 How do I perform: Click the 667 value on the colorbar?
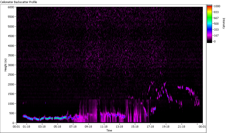coord(216,18)
